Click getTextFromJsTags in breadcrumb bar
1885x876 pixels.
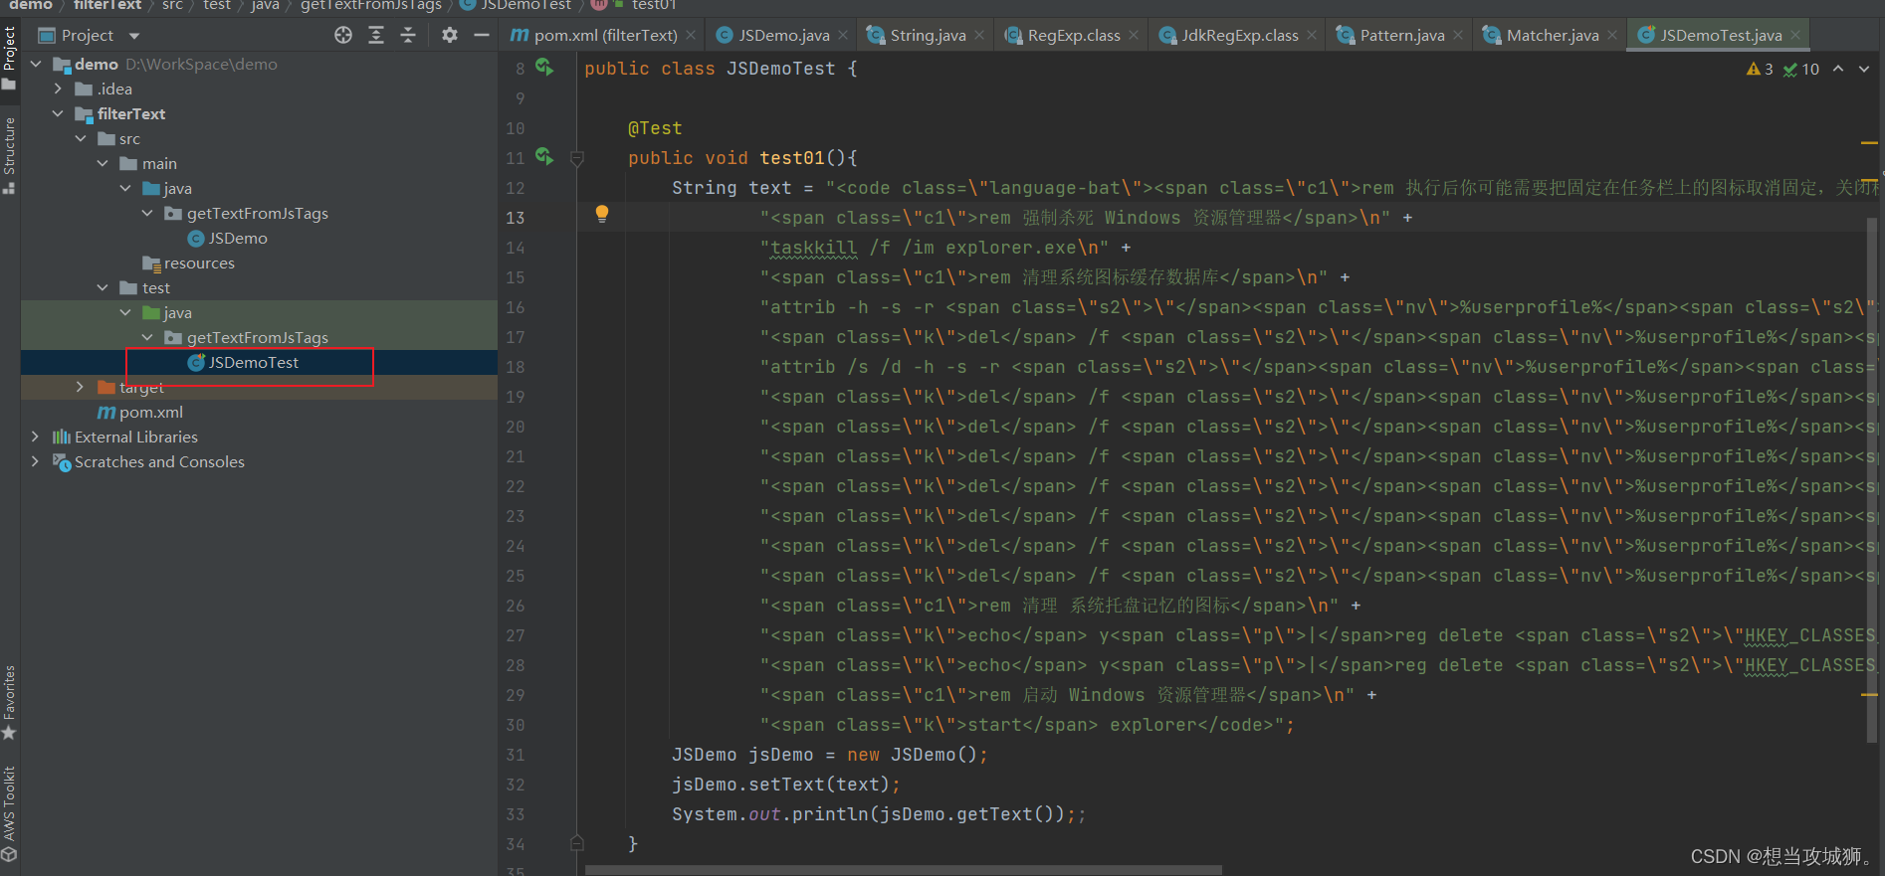tap(371, 5)
